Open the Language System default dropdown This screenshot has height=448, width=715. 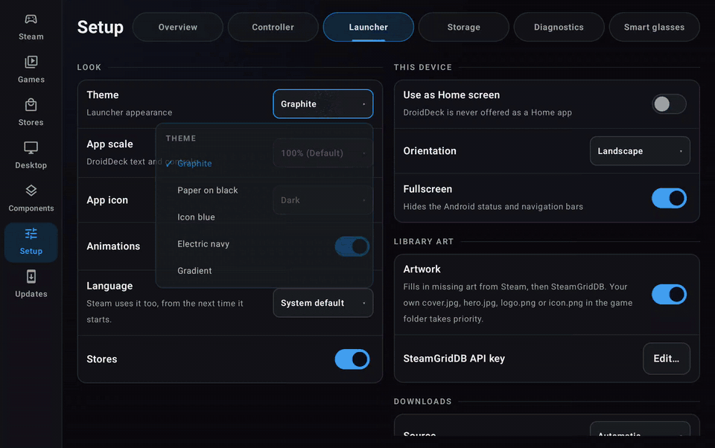tap(322, 303)
